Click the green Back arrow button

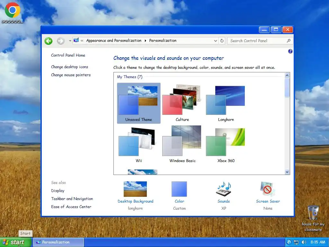coord(49,41)
